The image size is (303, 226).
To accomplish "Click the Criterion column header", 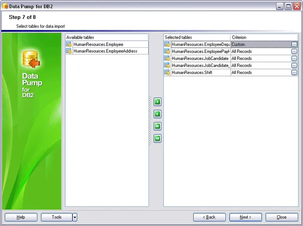I will pyautogui.click(x=264, y=37).
